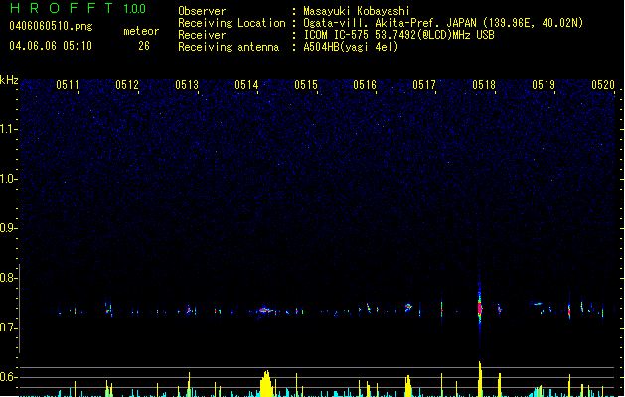Click the HROFFT 1.0.0 title text
This screenshot has width=625, height=397.
pyautogui.click(x=78, y=8)
